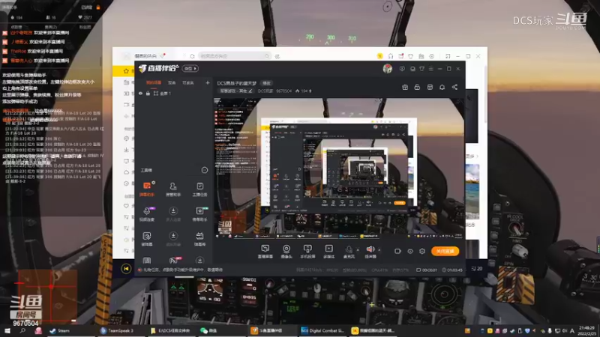Open the gift box icon in room header

coord(405,87)
